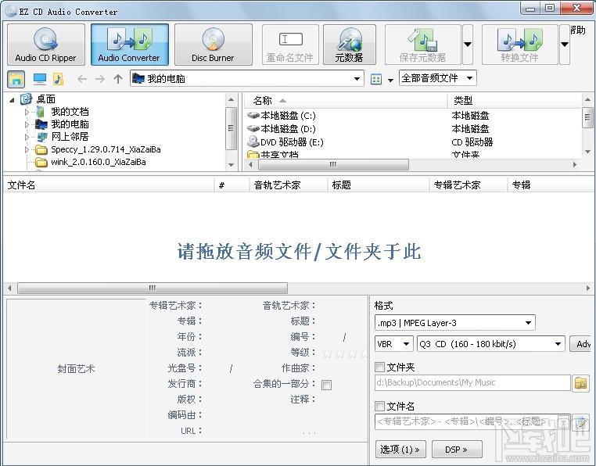Enable the 文件名 naming checkbox
This screenshot has height=466, width=596.
pyautogui.click(x=379, y=407)
